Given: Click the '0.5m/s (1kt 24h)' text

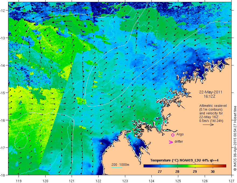Looking at the screenshot, I should tap(211, 121).
